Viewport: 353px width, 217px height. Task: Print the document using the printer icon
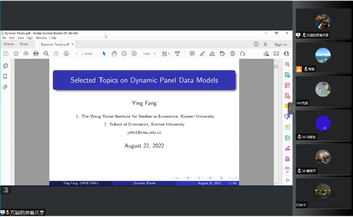36,54
